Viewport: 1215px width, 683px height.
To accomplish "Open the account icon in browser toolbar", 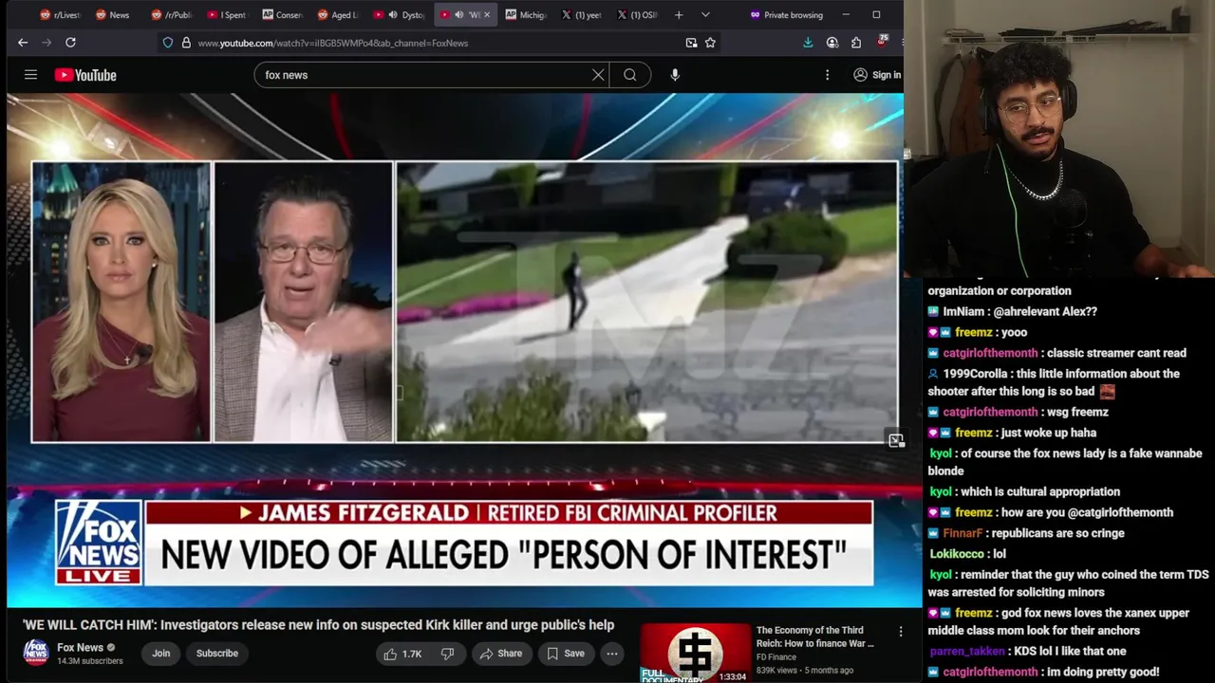I will coord(832,43).
